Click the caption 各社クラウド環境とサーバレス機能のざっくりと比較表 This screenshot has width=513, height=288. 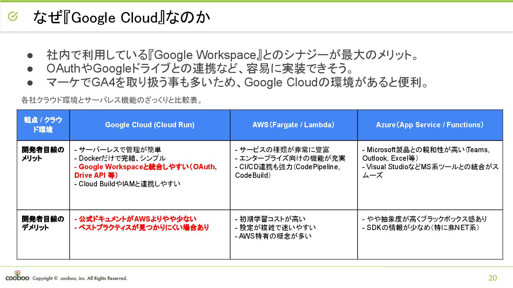[x=112, y=101]
